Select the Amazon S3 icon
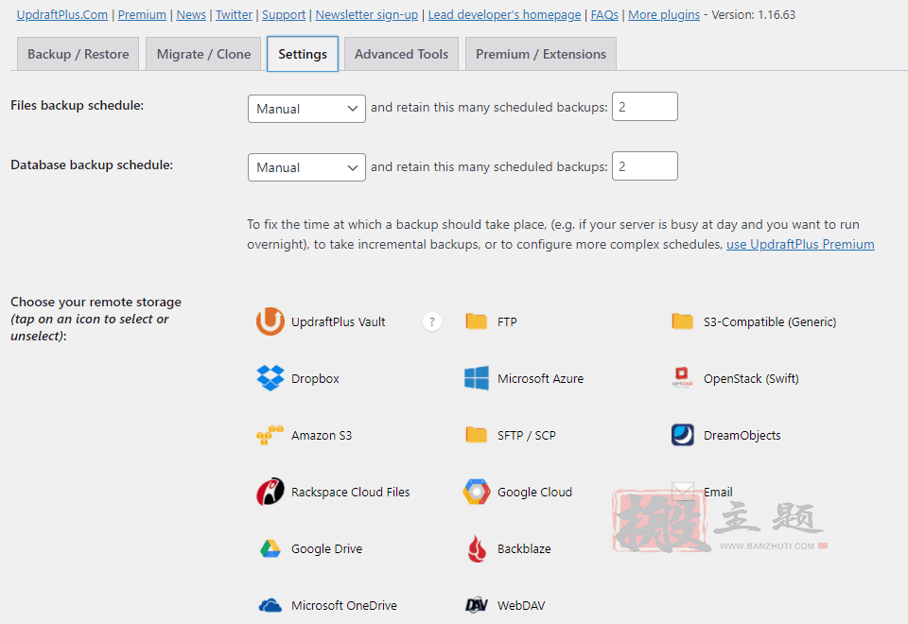This screenshot has height=624, width=908. point(270,435)
